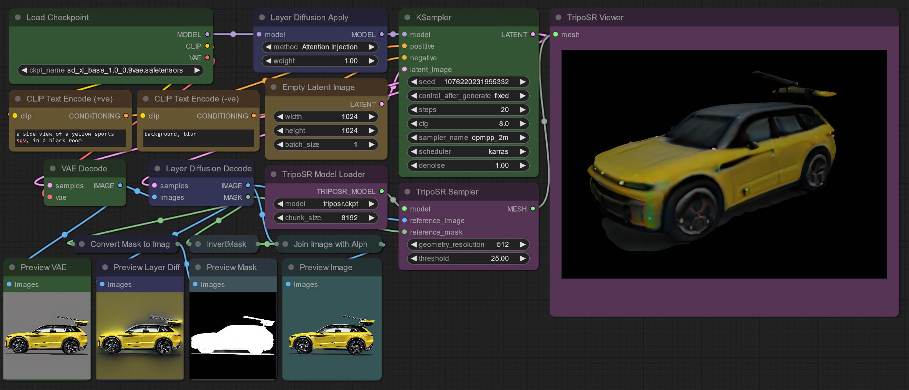This screenshot has width=909, height=390.
Task: Select the Join Image with Alpha node title
Action: (x=331, y=244)
